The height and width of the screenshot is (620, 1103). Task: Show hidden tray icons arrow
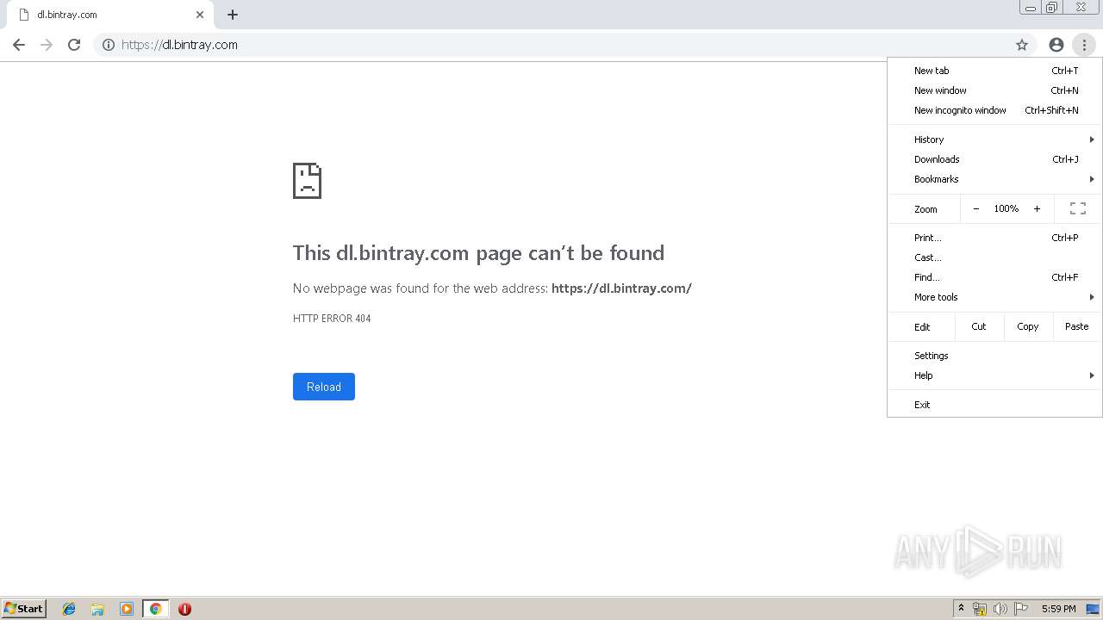click(x=961, y=609)
